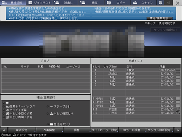The height and width of the screenshot is (137, 182).
Task: Select tray 5 in paper tray list
Action: 136,84
